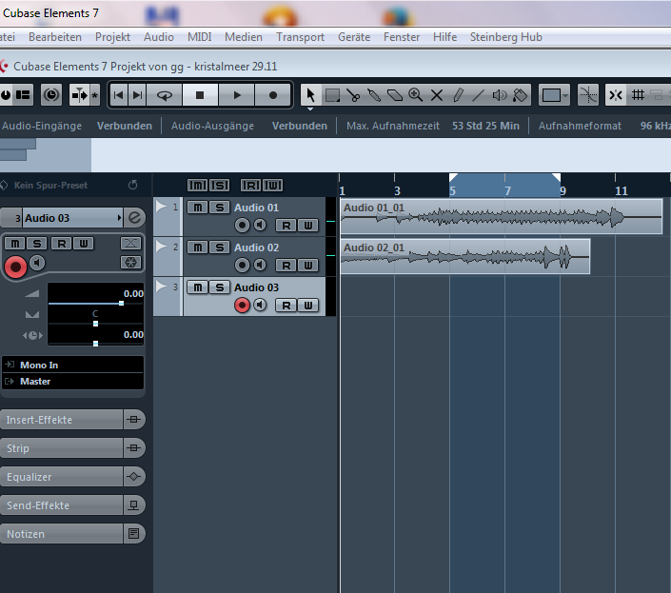
Task: Disable record on Audio 03 track
Action: 242,305
